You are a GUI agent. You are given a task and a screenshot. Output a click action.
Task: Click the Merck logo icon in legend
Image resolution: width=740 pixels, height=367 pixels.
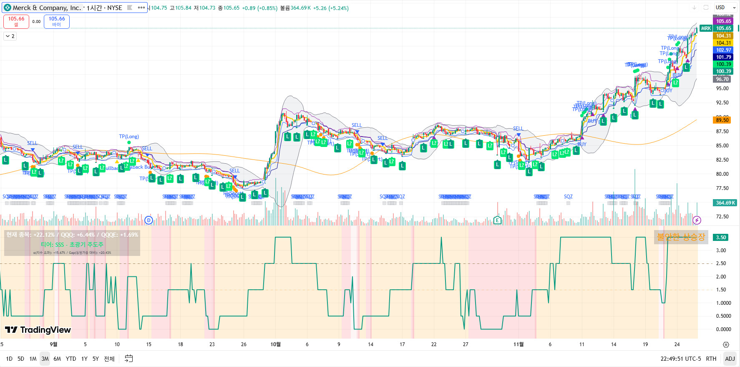coord(8,8)
